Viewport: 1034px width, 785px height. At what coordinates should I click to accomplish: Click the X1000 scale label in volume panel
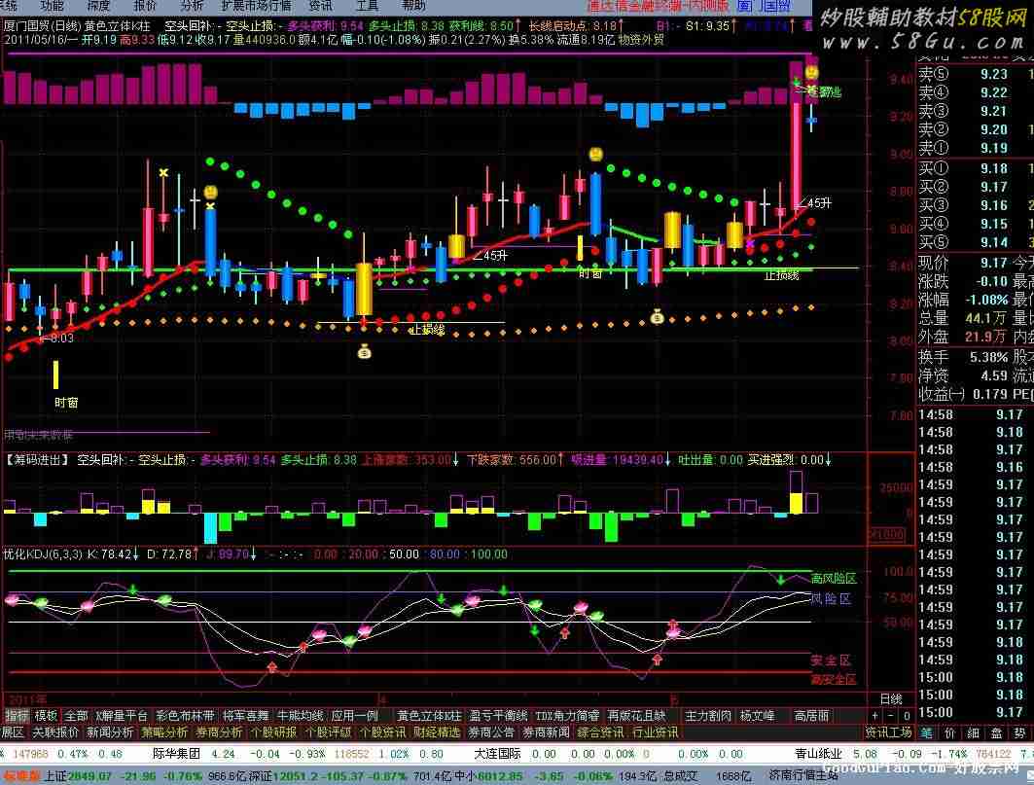point(886,533)
